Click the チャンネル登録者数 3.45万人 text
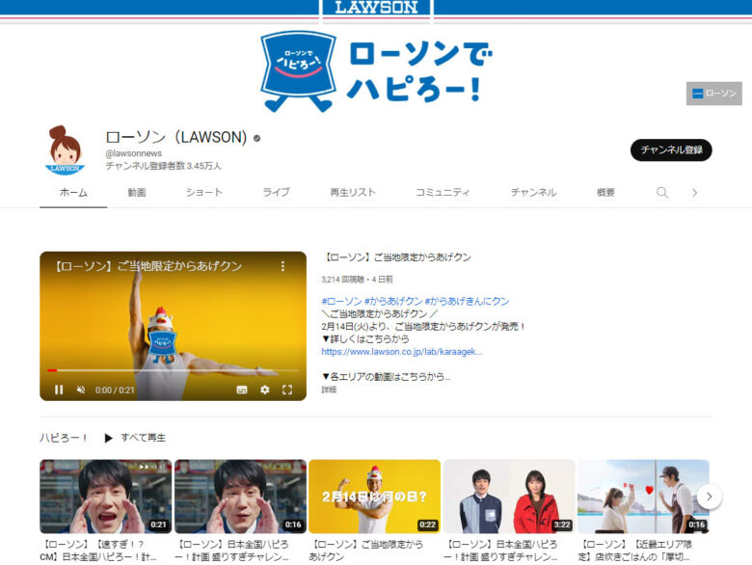This screenshot has height=565, width=752. click(164, 166)
